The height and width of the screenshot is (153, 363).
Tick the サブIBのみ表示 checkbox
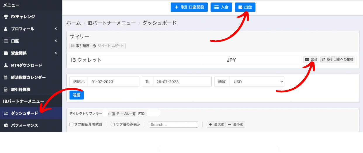coord(113,124)
